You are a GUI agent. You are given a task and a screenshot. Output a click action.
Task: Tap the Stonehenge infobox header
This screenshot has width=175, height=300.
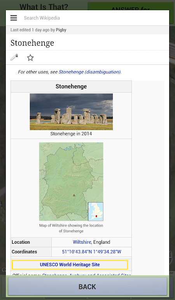click(71, 86)
